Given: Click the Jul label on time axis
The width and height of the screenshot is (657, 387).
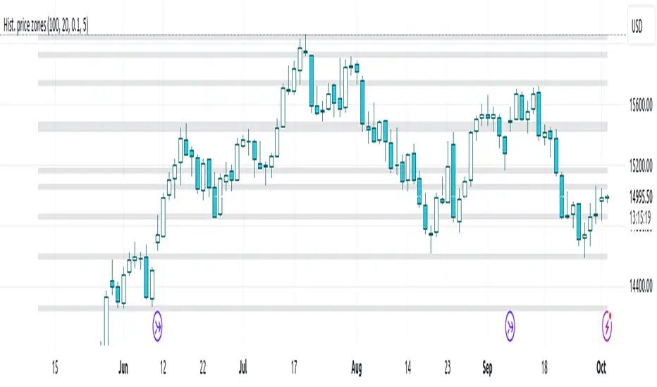Looking at the screenshot, I should tap(242, 367).
